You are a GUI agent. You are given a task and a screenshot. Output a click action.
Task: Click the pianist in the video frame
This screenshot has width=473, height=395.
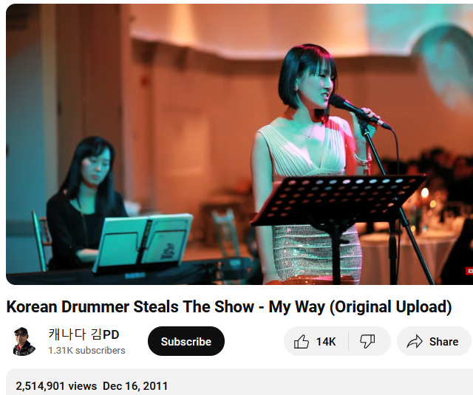click(86, 203)
